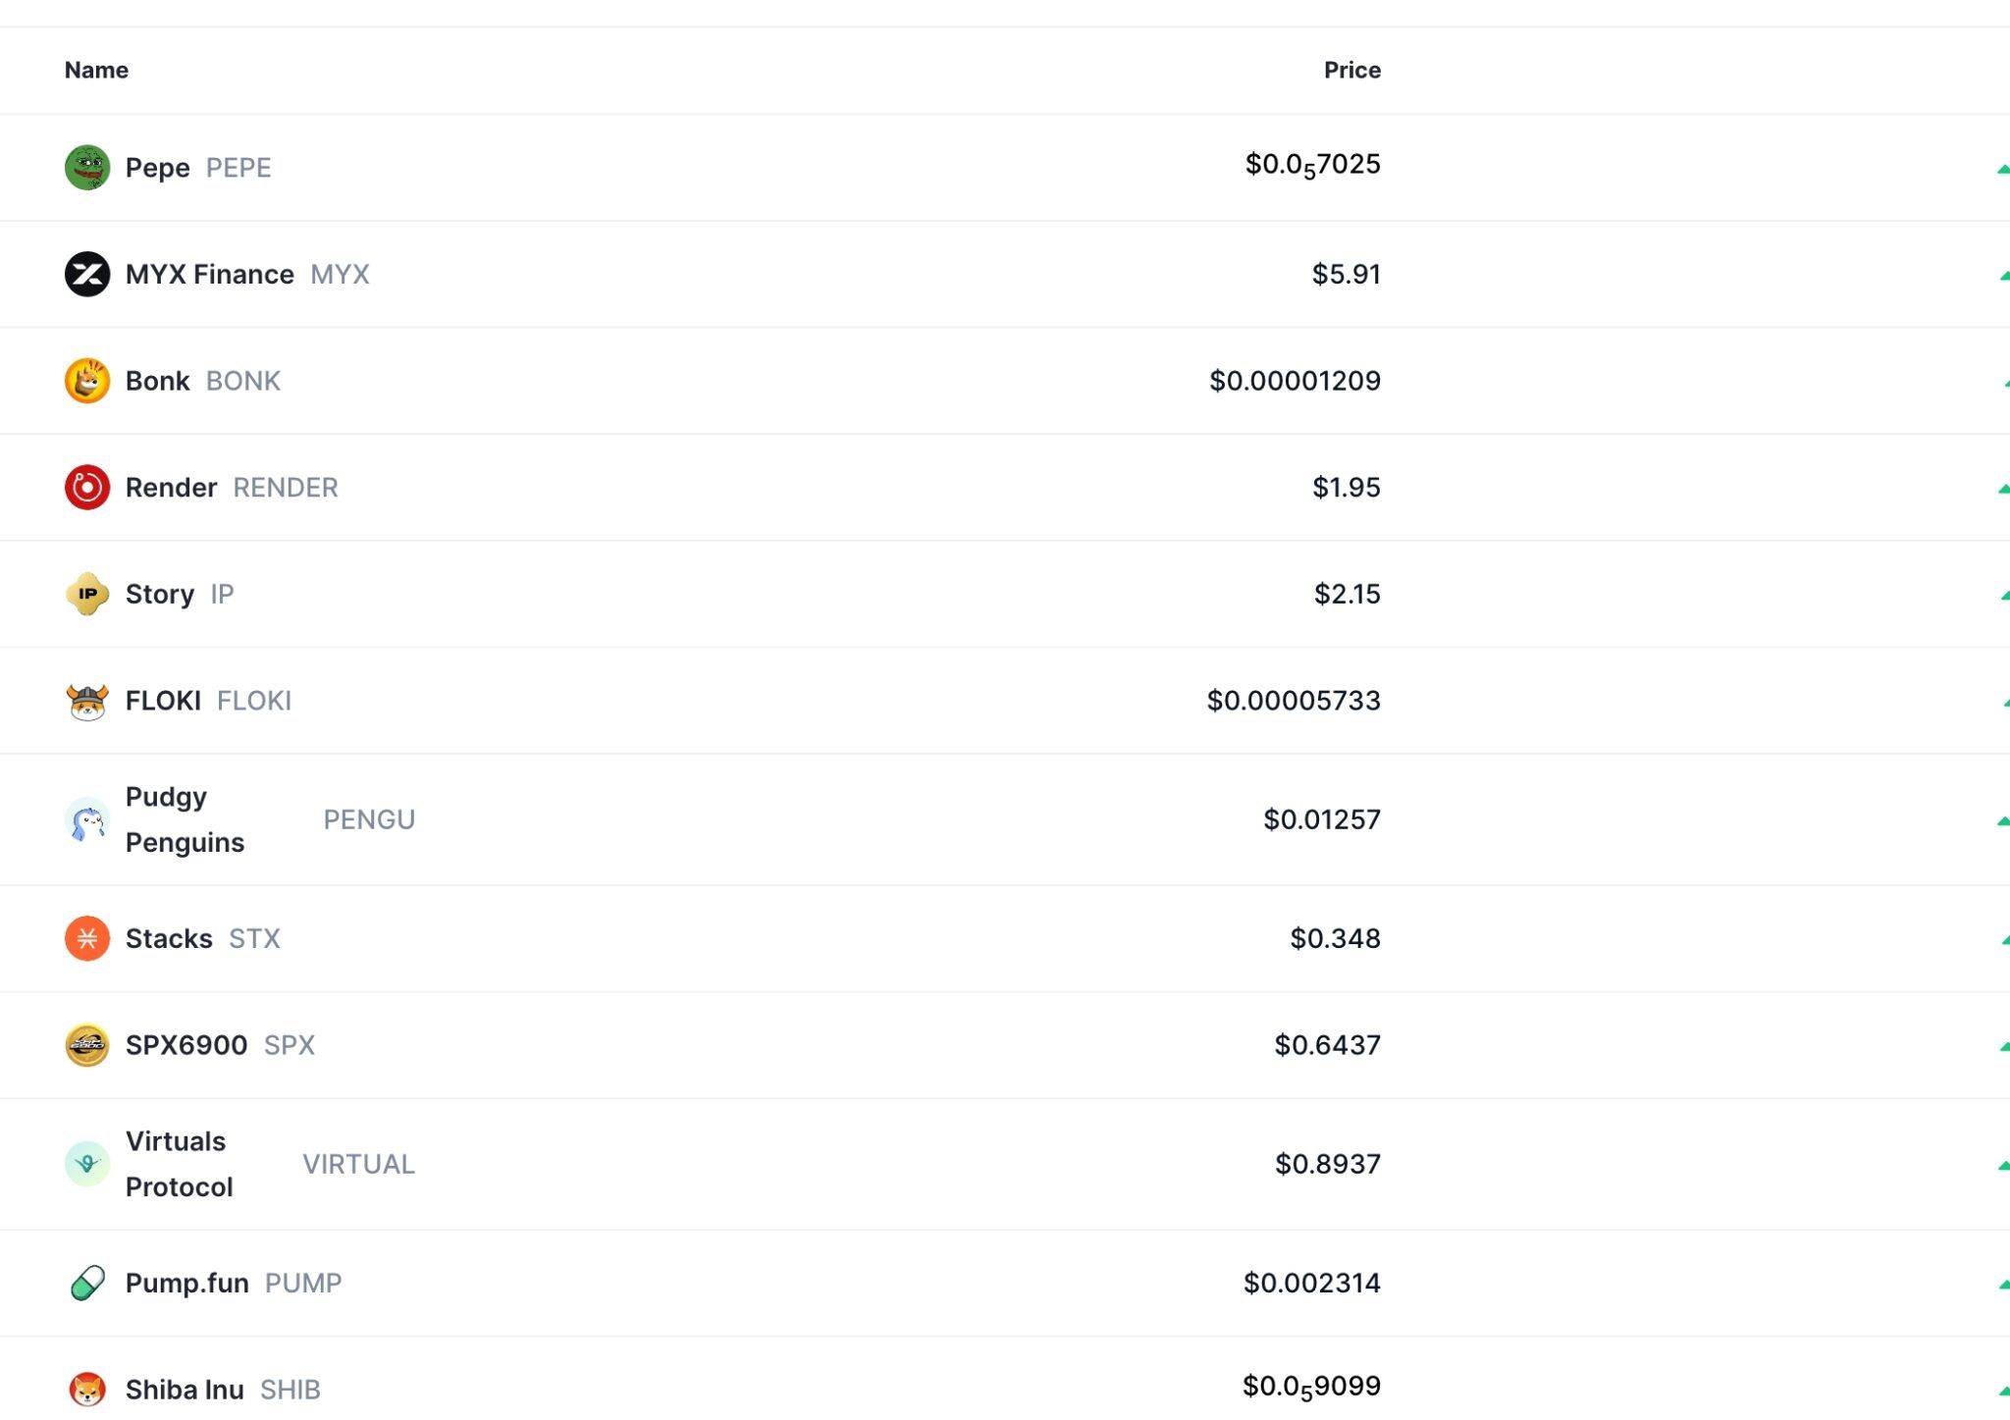Open the Stacks STX ticker link
This screenshot has height=1420, width=2010.
(x=255, y=938)
